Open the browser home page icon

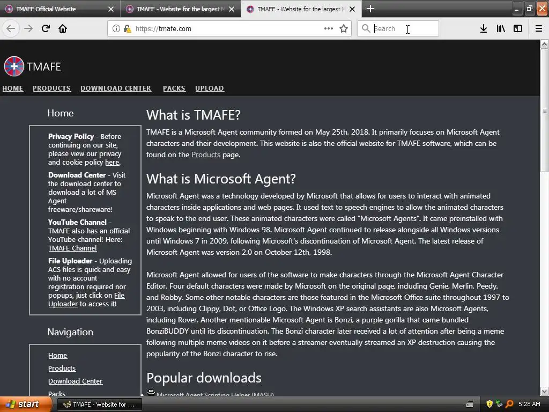point(63,28)
